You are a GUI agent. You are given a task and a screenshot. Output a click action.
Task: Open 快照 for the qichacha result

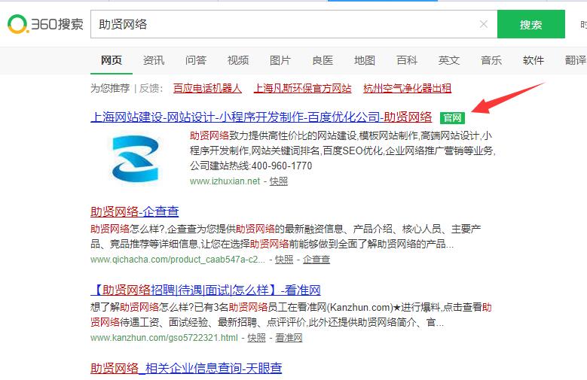pos(284,260)
